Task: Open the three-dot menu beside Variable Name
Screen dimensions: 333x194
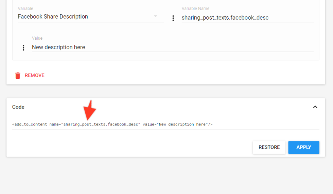Action: pos(173,18)
